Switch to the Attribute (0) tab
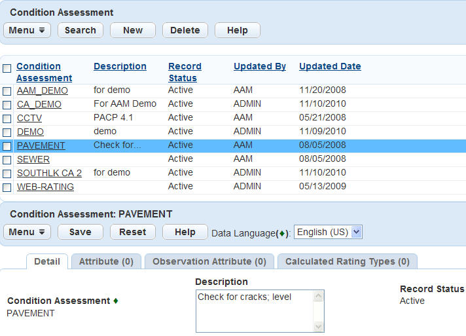466x336 pixels. (x=106, y=261)
